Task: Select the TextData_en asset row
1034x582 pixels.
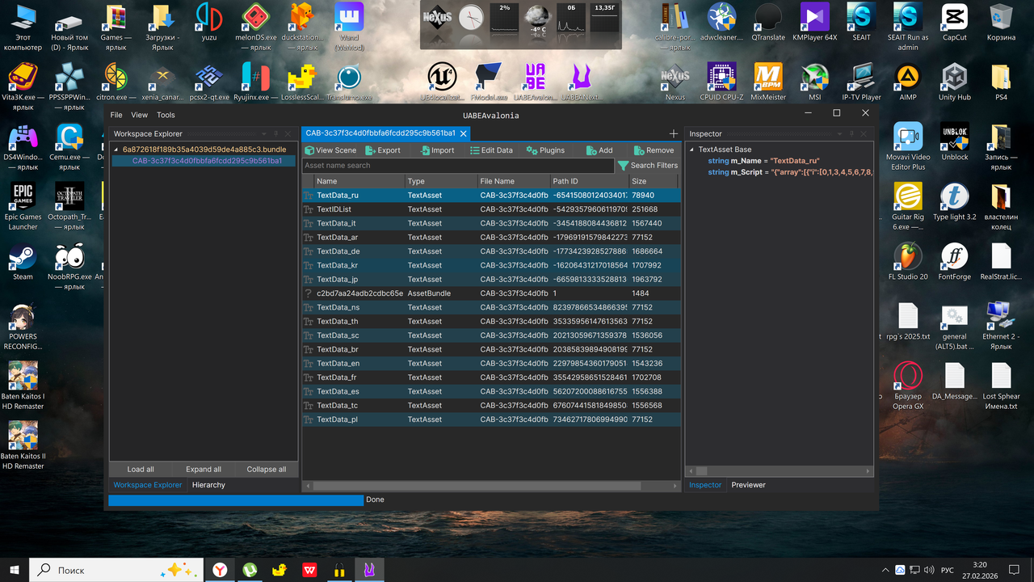Action: point(491,363)
